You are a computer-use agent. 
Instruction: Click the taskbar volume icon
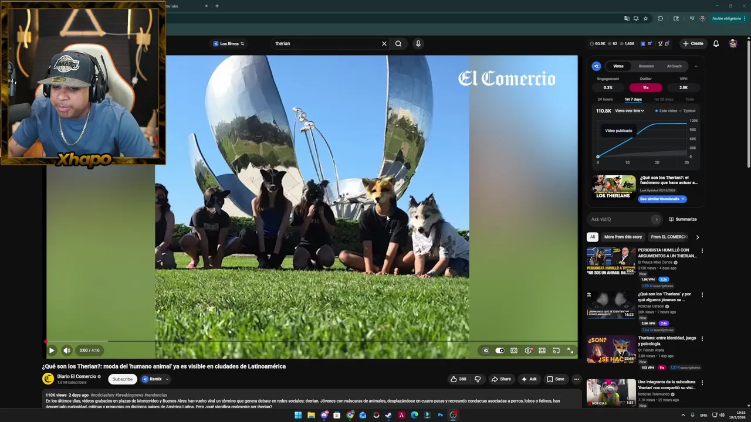click(x=722, y=415)
